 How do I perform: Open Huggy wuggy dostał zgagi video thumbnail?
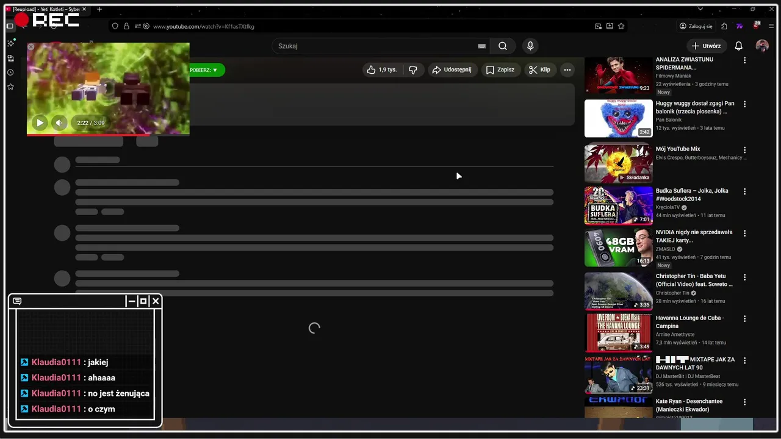click(618, 118)
